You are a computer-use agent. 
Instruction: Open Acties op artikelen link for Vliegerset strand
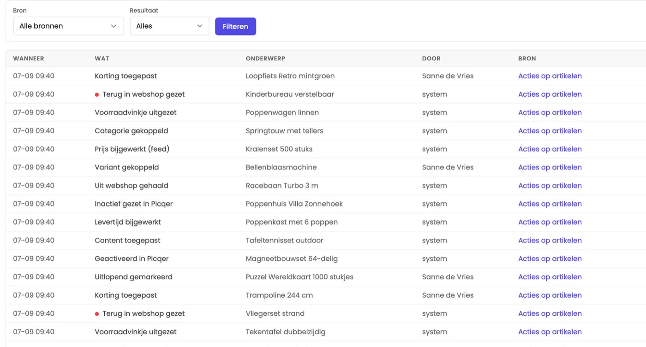coord(550,313)
